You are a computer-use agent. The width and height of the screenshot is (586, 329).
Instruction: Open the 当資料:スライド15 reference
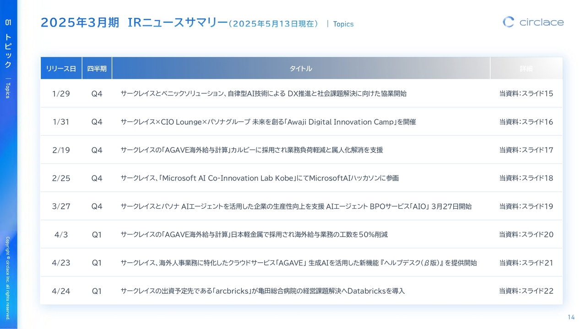[526, 94]
